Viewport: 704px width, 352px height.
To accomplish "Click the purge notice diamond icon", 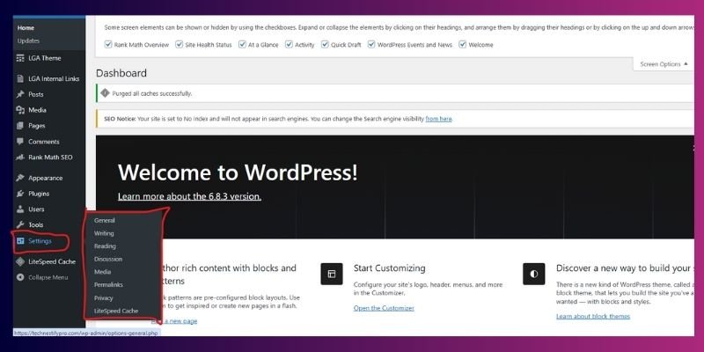I will (105, 93).
